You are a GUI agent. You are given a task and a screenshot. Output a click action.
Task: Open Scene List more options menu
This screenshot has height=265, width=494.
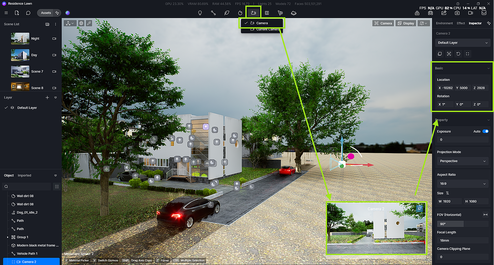point(55,24)
